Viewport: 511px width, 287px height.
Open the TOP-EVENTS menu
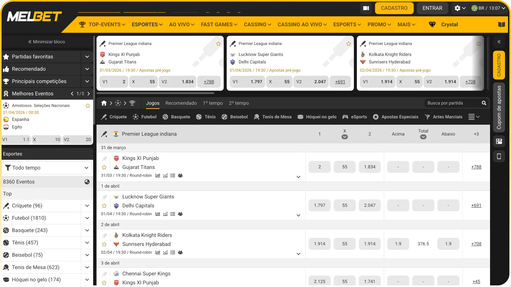pos(102,24)
